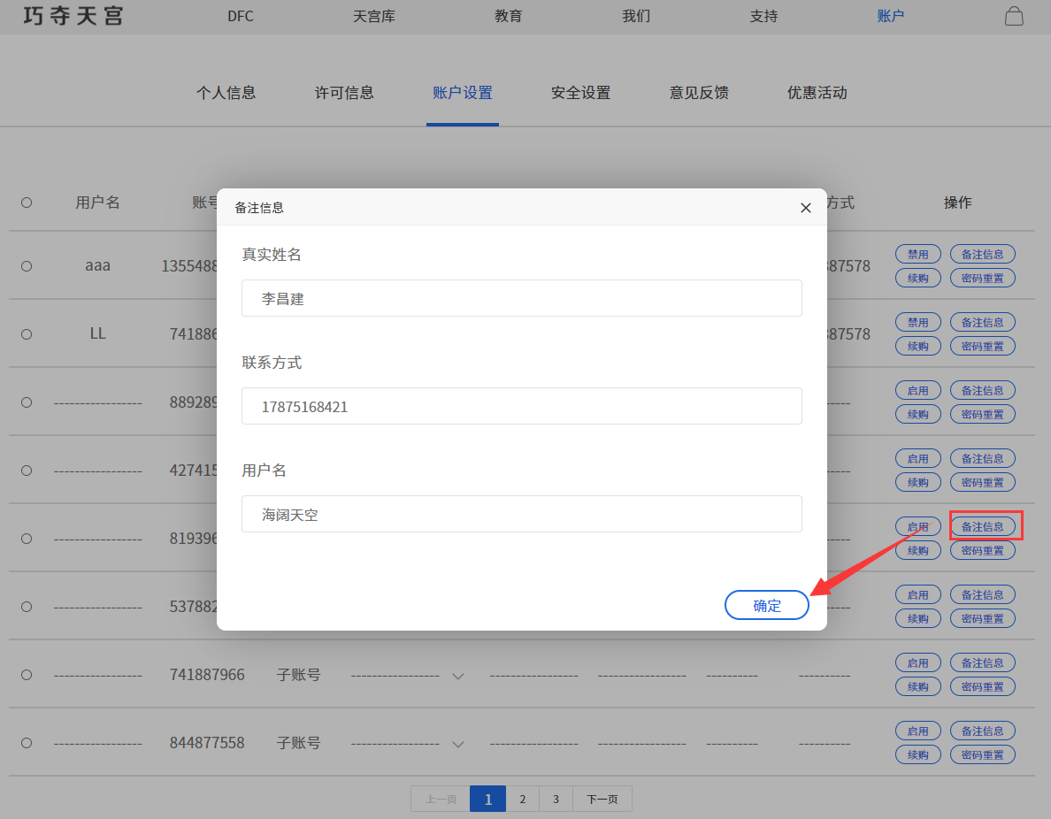Click the 联系方式 phone number field

click(521, 406)
